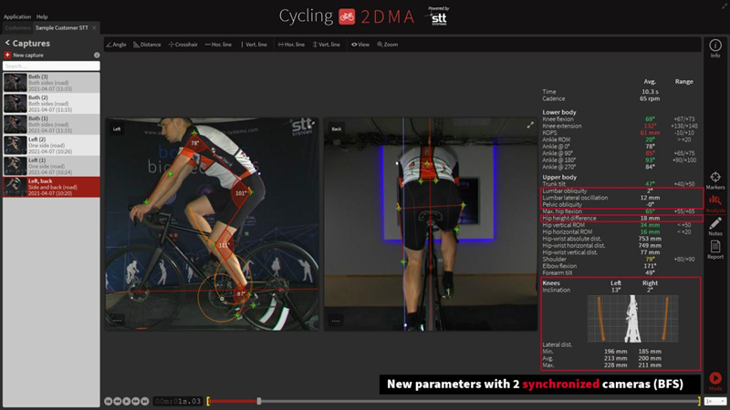Open the playback speed dropdown
Viewport: 730px width, 410px height.
tap(712, 401)
